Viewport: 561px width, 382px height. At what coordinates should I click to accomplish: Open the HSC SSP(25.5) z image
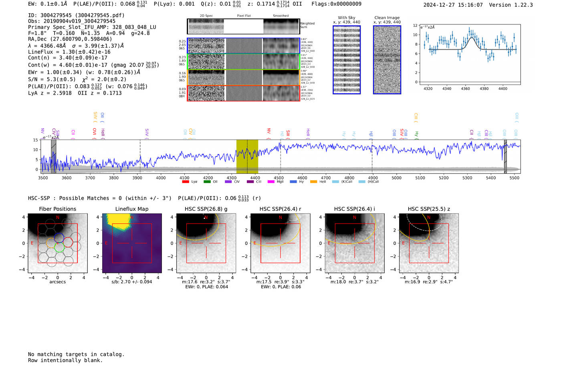pos(429,243)
